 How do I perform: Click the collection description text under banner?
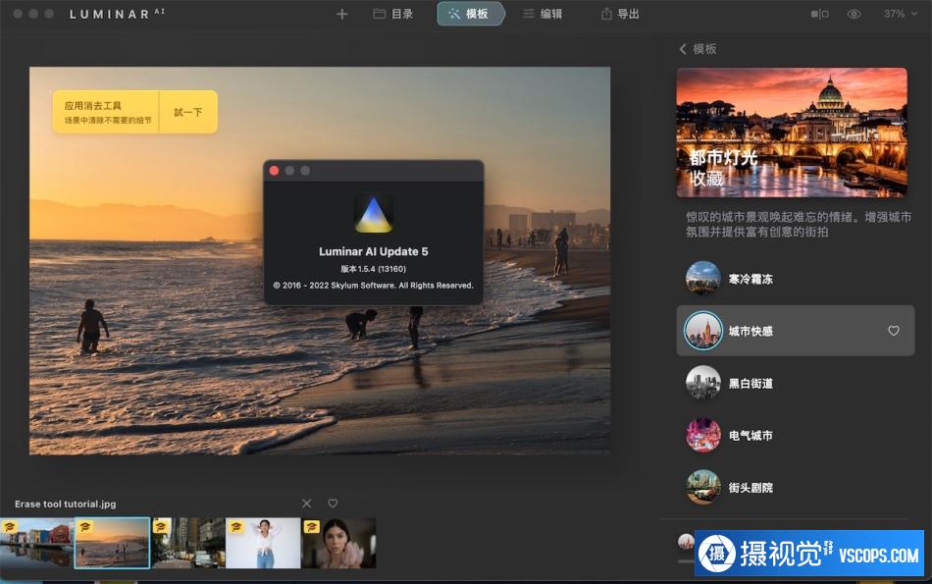click(799, 224)
